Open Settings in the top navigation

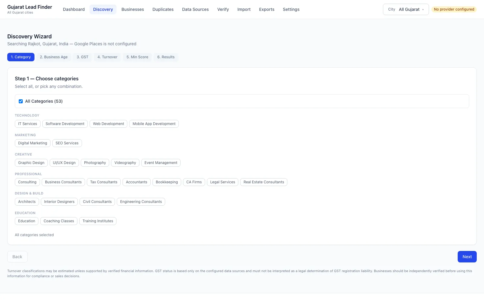pos(291,9)
